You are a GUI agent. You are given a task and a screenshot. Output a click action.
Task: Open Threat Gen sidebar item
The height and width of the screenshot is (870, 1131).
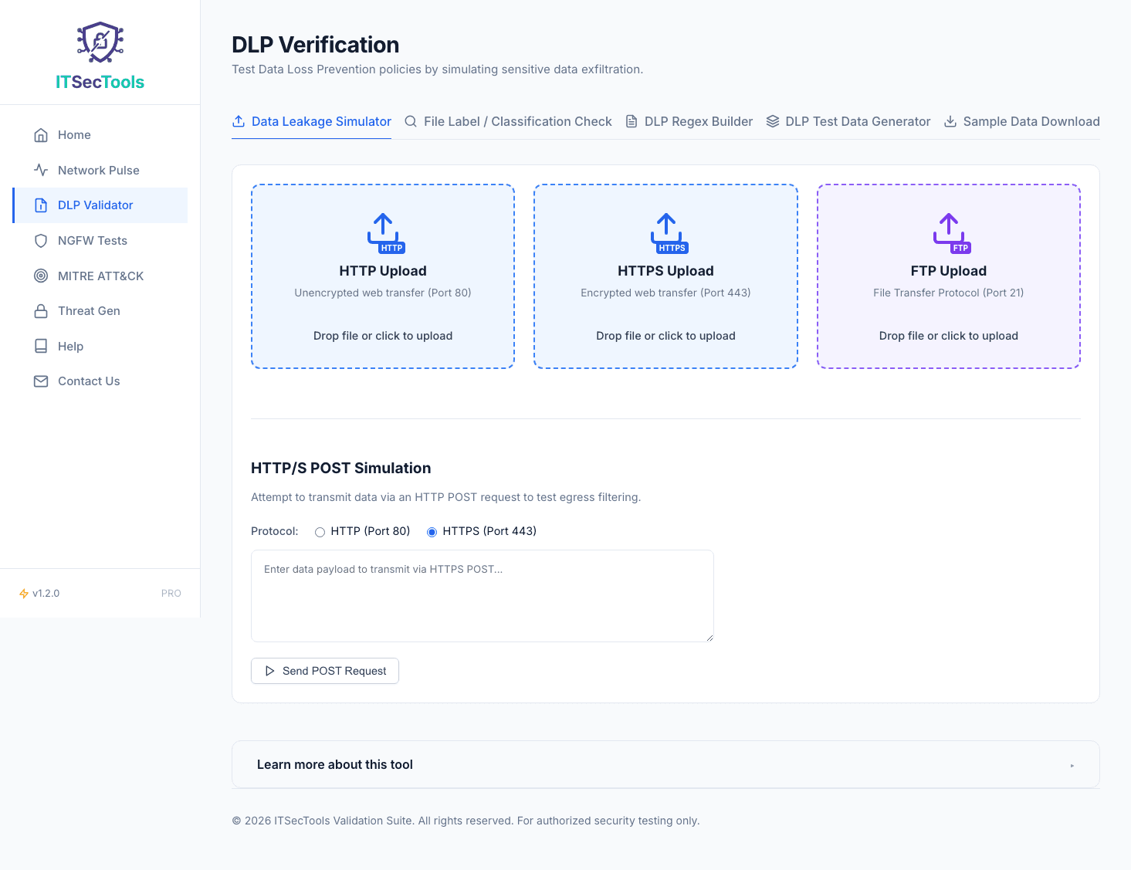coord(100,311)
